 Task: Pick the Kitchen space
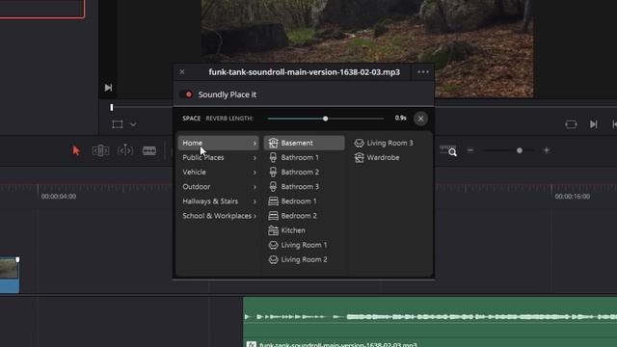pyautogui.click(x=304, y=230)
